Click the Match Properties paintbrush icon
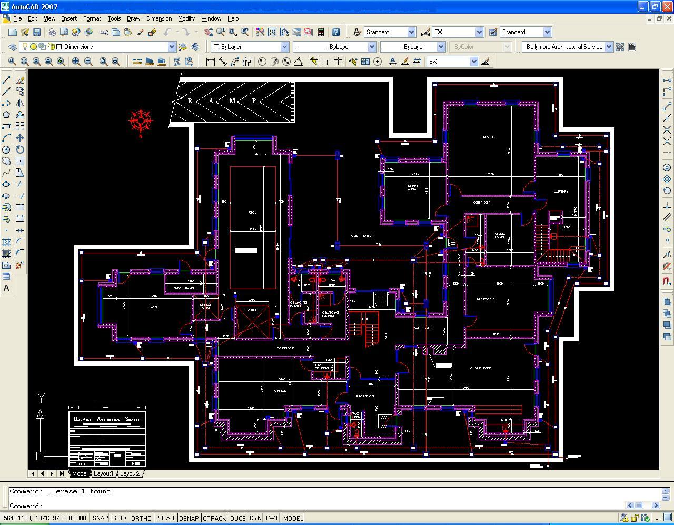The image size is (674, 525). pos(140,32)
